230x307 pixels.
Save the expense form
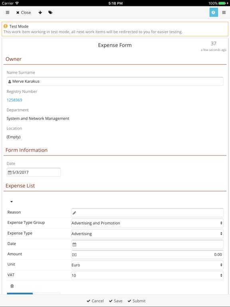click(x=116, y=301)
